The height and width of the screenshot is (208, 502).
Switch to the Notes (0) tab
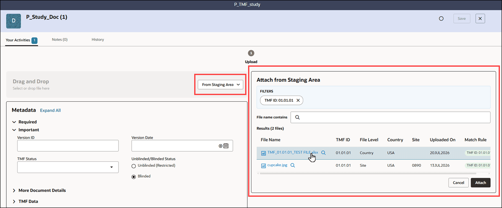click(60, 40)
